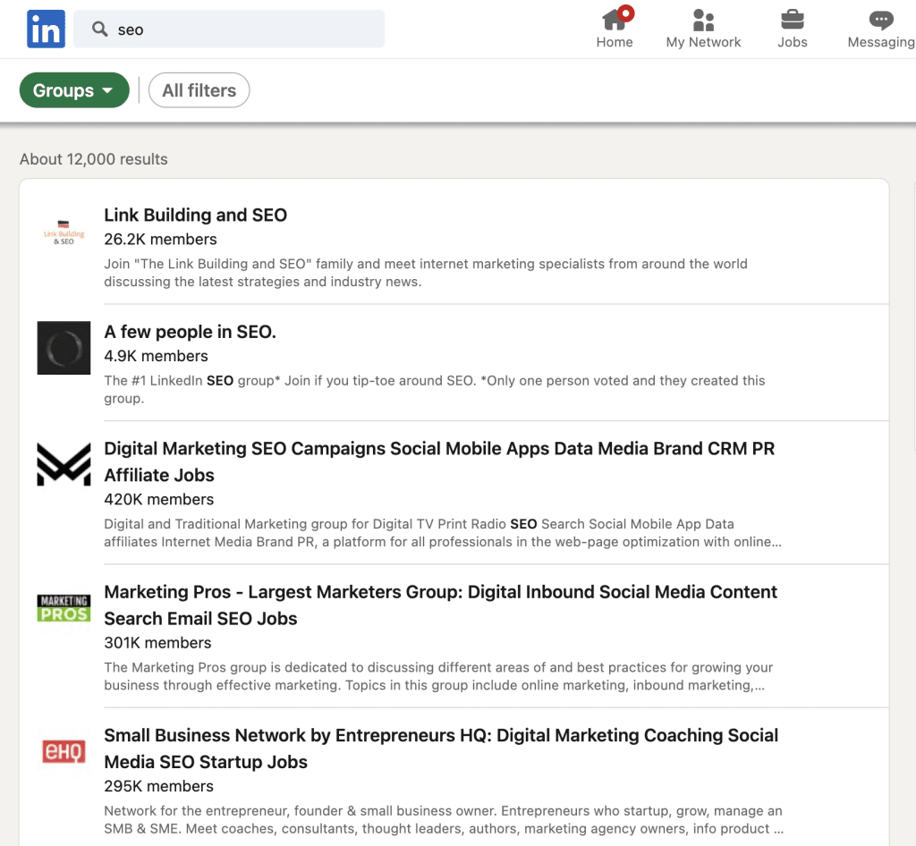Open Jobs from the top navigation

[793, 28]
